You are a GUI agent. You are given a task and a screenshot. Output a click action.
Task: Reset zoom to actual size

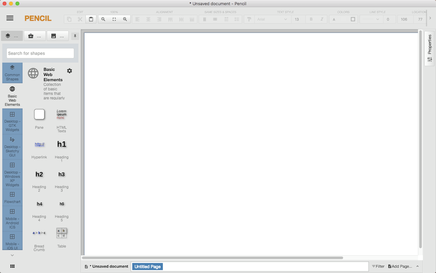[x=114, y=19]
